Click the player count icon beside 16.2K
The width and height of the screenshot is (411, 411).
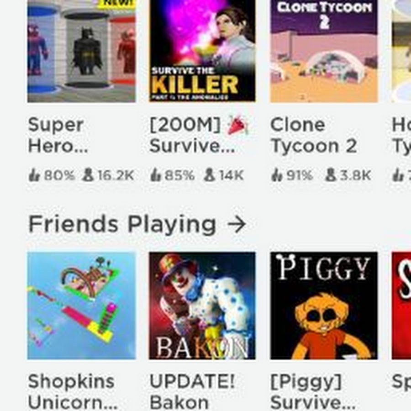click(88, 175)
